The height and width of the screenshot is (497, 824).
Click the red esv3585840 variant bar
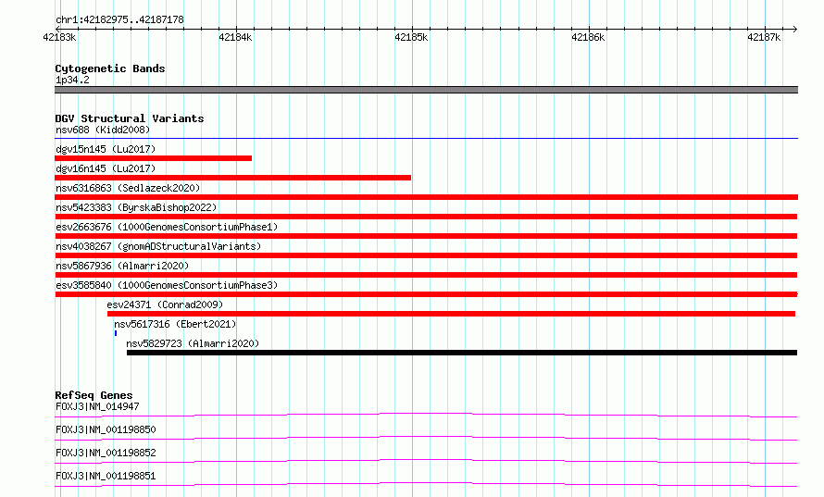[x=426, y=294]
